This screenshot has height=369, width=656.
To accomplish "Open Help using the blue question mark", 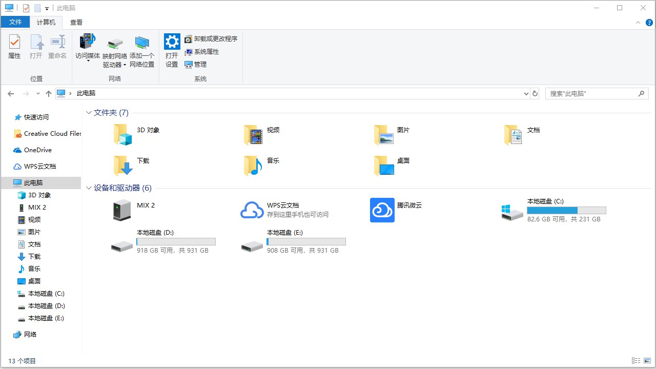I will [x=648, y=23].
